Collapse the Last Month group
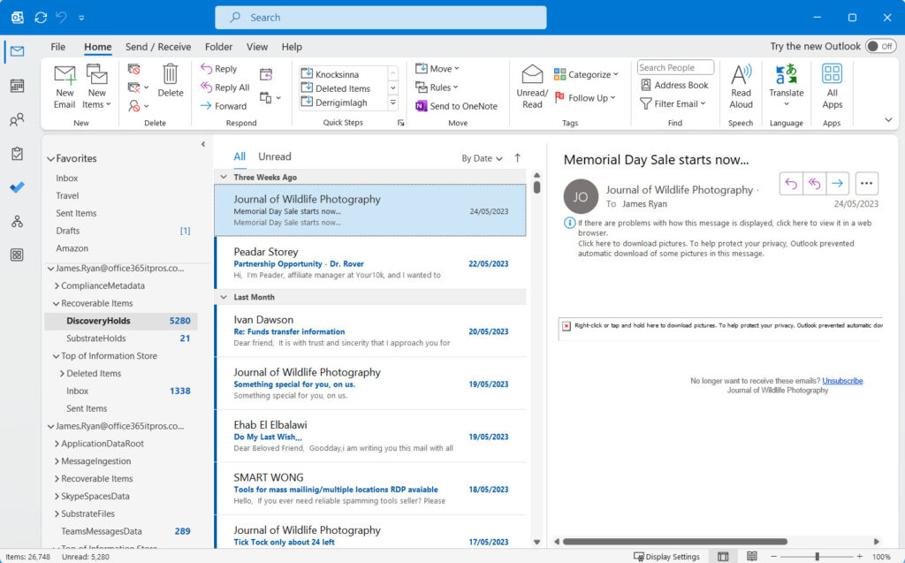 click(x=224, y=297)
